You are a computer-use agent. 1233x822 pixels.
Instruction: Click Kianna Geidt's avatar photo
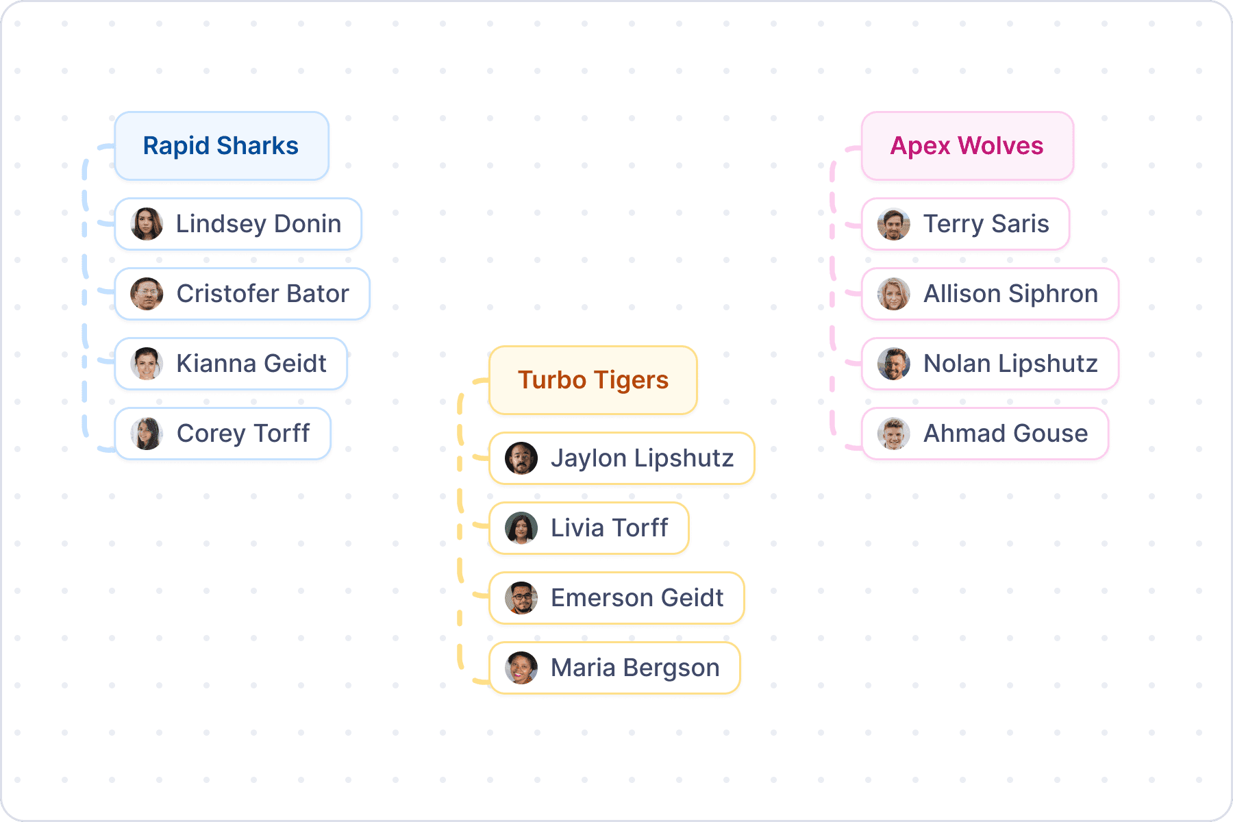[x=147, y=364]
